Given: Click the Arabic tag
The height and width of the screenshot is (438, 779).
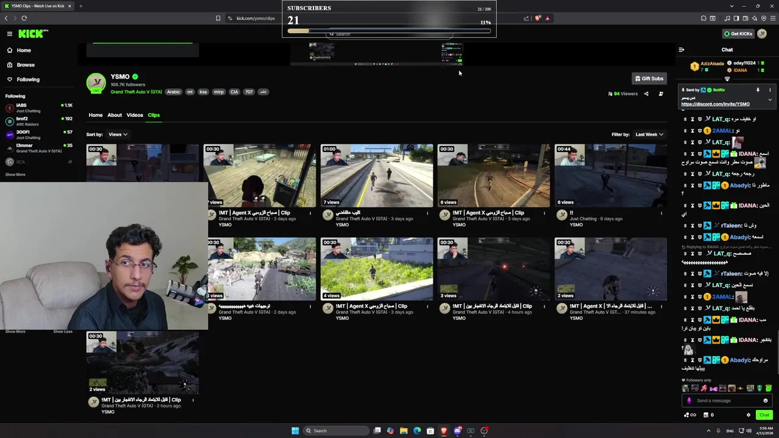Looking at the screenshot, I should point(173,92).
